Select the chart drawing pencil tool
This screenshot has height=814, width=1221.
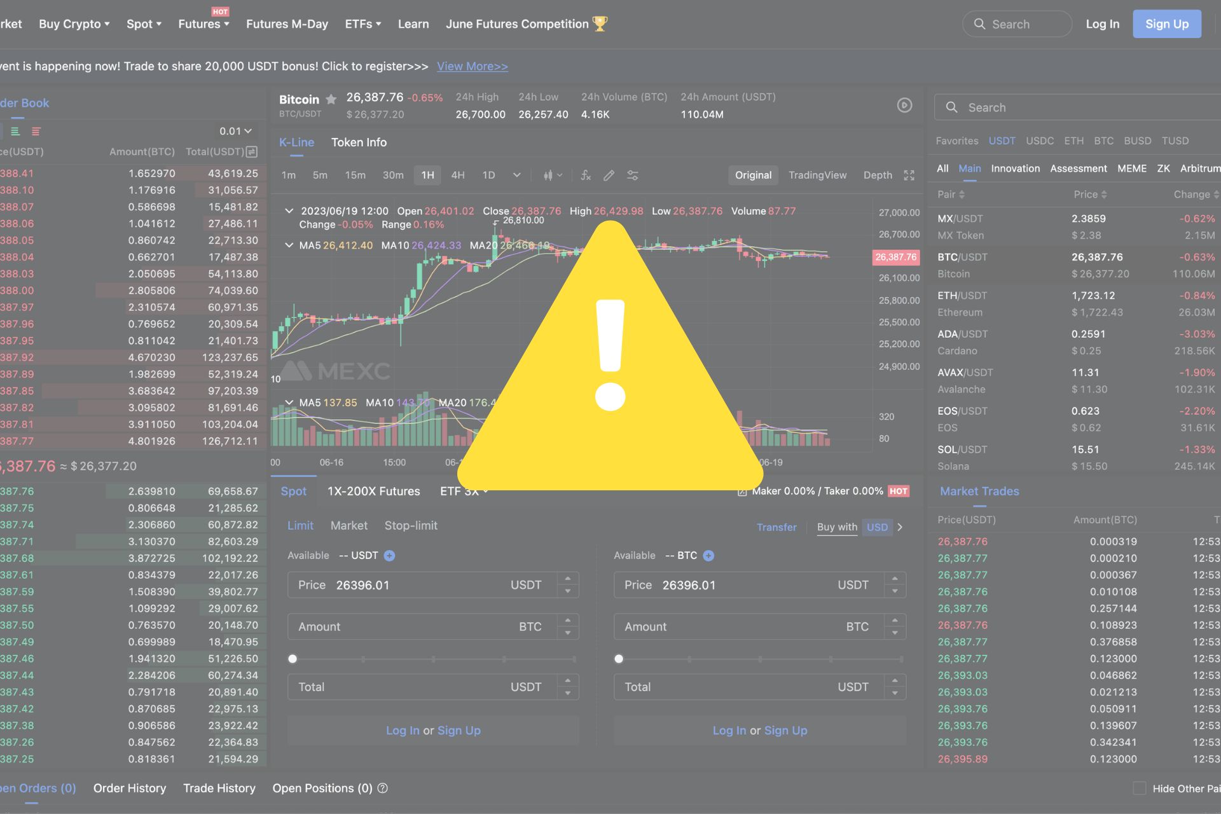click(x=609, y=175)
